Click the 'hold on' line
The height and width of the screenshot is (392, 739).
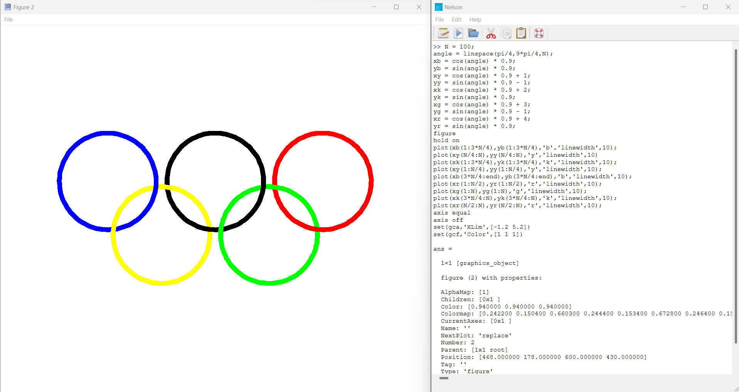click(x=446, y=141)
